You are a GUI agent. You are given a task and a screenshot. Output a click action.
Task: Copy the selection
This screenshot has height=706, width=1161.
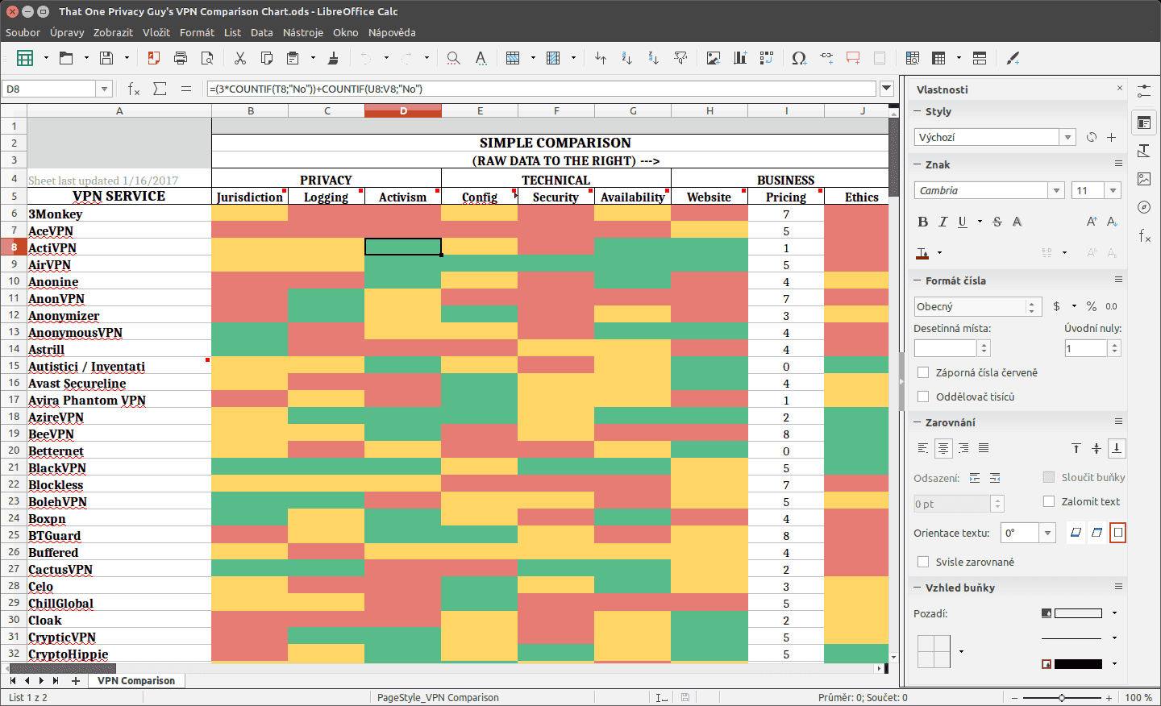pyautogui.click(x=267, y=58)
